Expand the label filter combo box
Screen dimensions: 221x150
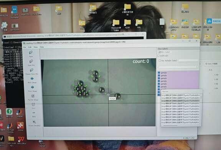pos(178,67)
